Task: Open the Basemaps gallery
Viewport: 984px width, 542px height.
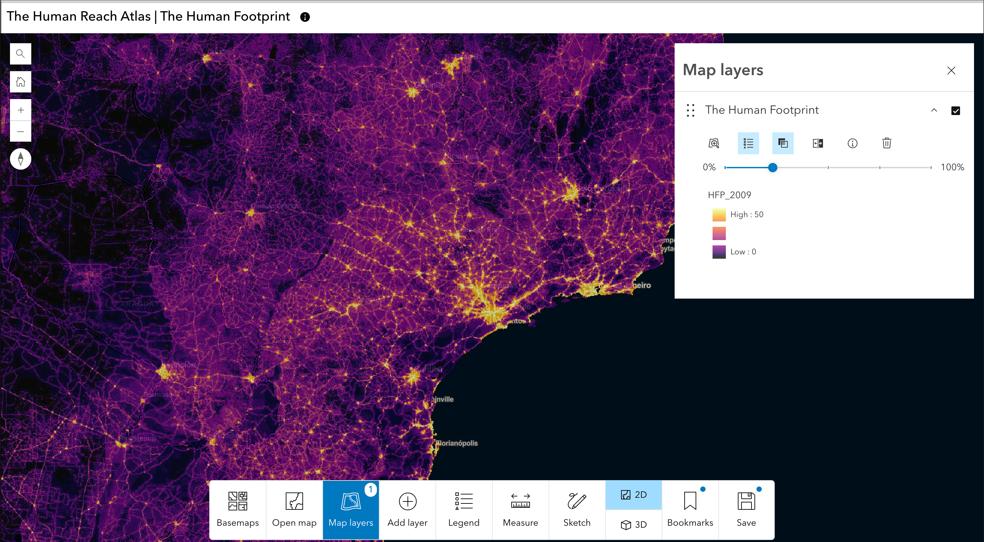Action: 237,510
